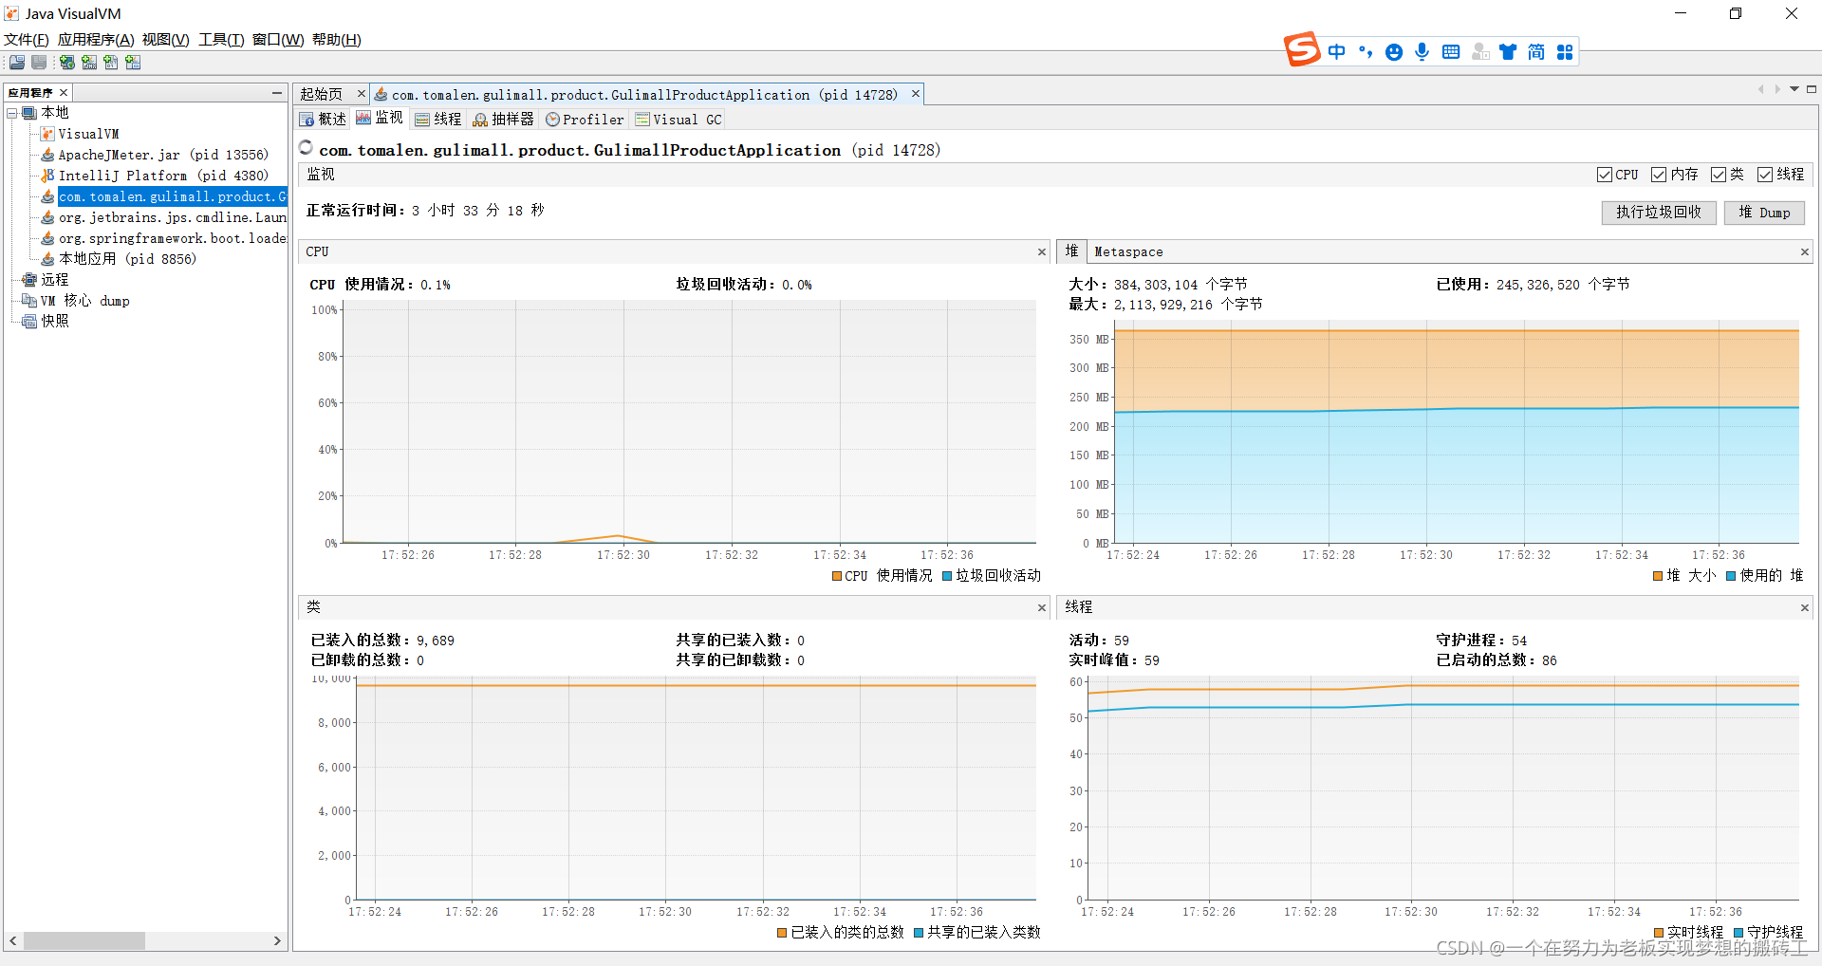Uncheck the 内存 memory chart checkbox
The width and height of the screenshot is (1822, 966).
pyautogui.click(x=1659, y=175)
